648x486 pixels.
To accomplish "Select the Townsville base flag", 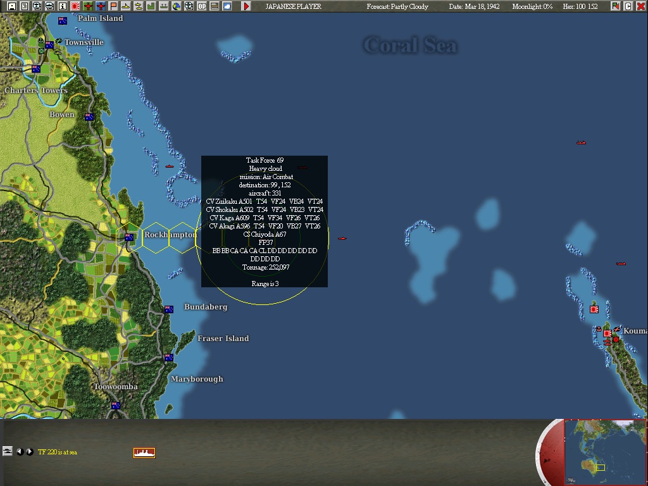I will (49, 45).
